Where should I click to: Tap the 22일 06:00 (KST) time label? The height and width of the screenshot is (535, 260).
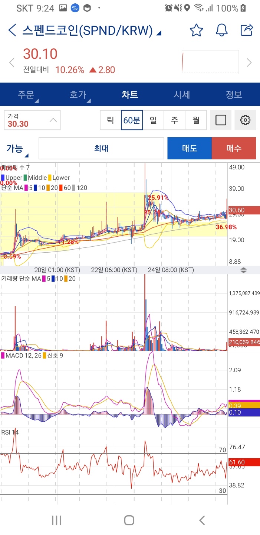[x=114, y=270]
